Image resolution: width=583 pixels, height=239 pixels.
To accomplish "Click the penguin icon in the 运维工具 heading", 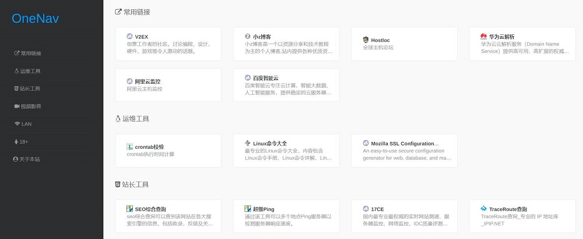I will (x=118, y=119).
